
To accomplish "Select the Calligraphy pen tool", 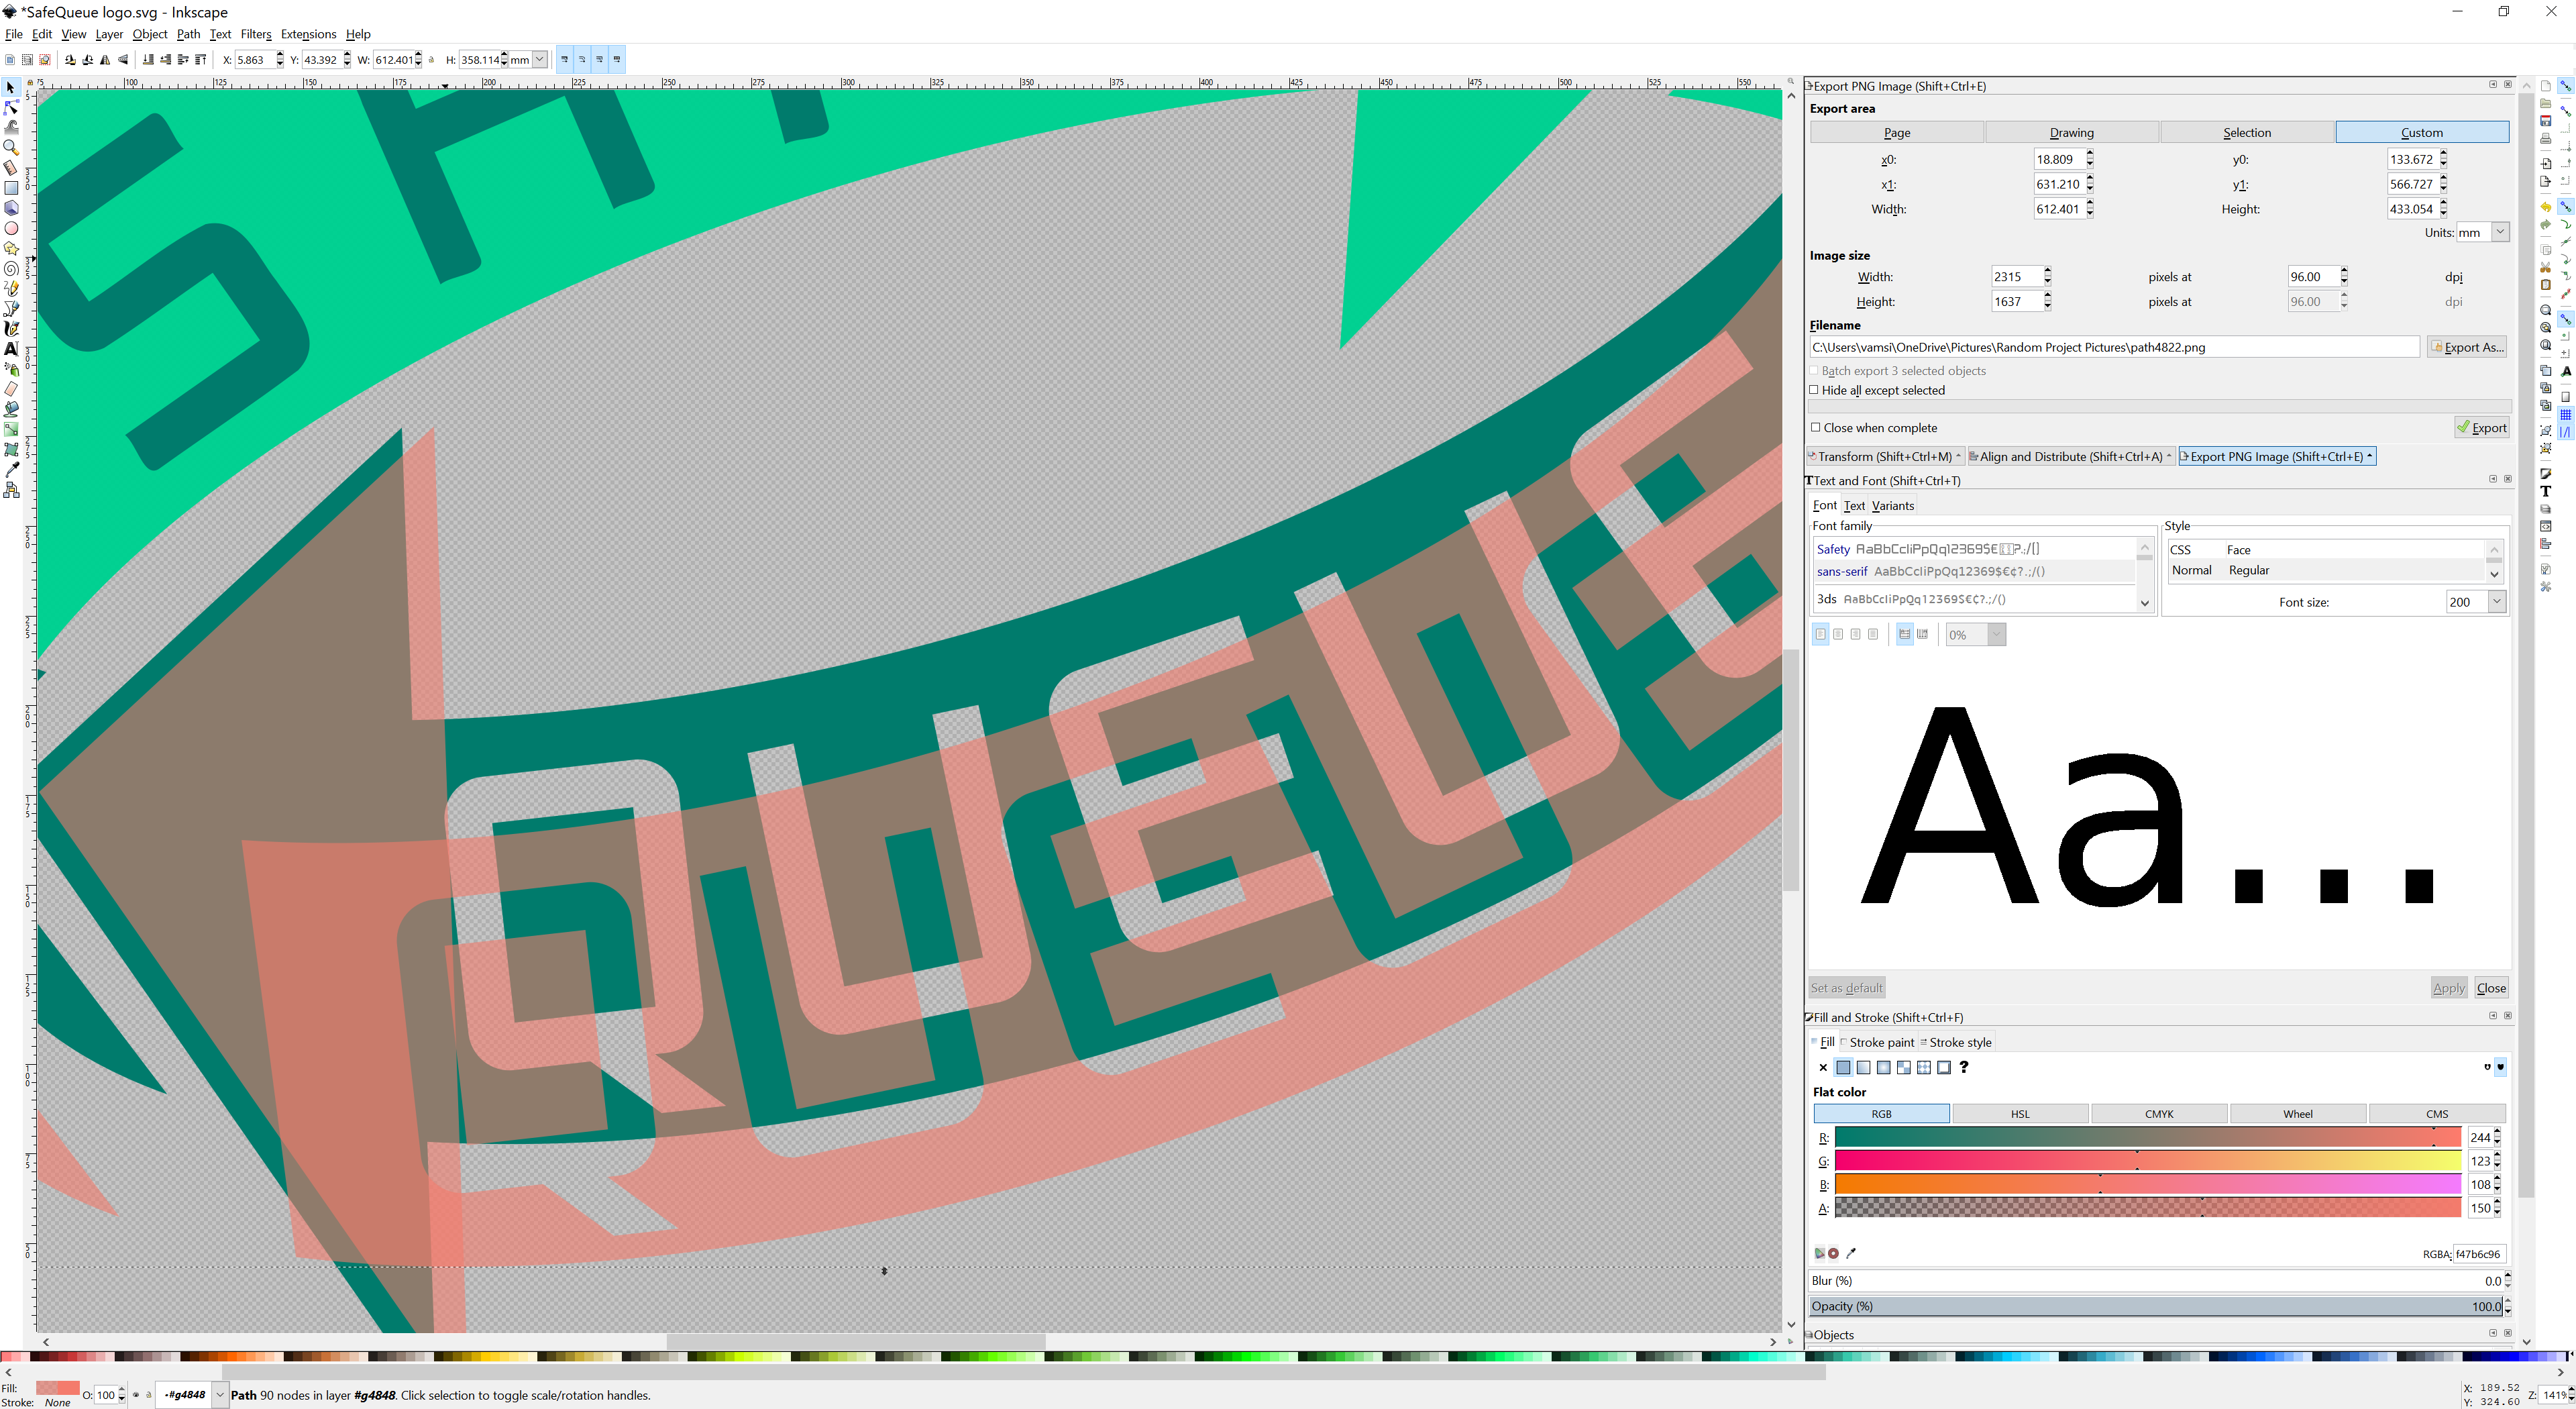I will [11, 328].
